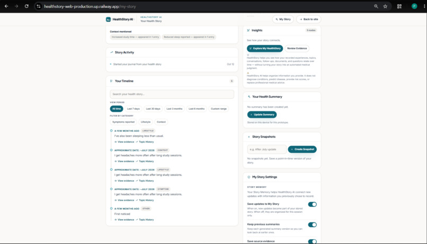The image size is (427, 244).
Task: Click the Insights panel icon
Action: click(248, 31)
